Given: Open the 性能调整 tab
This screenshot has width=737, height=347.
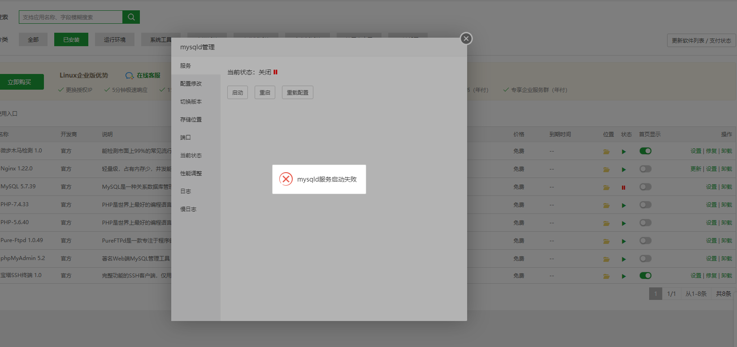Looking at the screenshot, I should 196,173.
